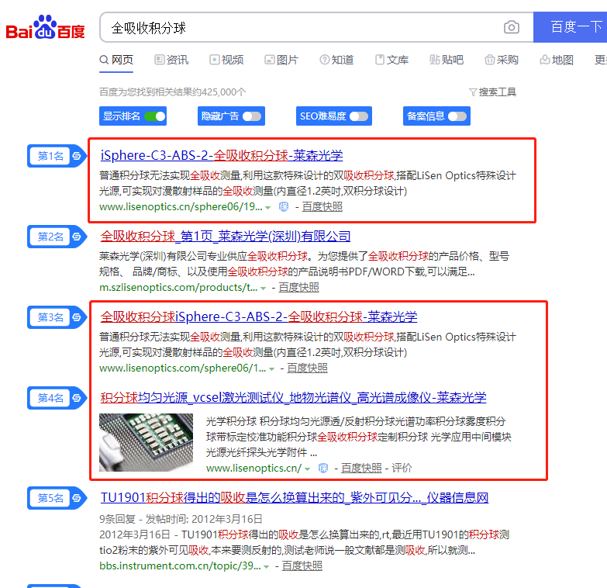Screen dimensions: 607x588
Task: Click URL www.lisenoptics.com/sphere06/1...
Action: pos(183,368)
